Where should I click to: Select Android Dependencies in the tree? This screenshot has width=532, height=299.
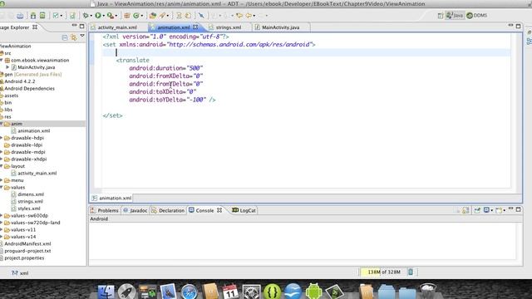click(x=29, y=89)
